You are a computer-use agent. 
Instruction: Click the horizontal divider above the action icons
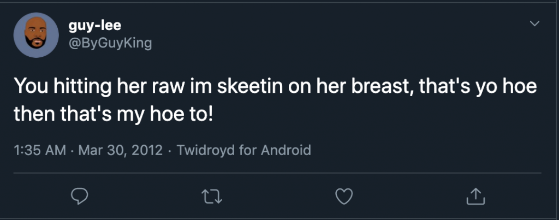pyautogui.click(x=279, y=174)
